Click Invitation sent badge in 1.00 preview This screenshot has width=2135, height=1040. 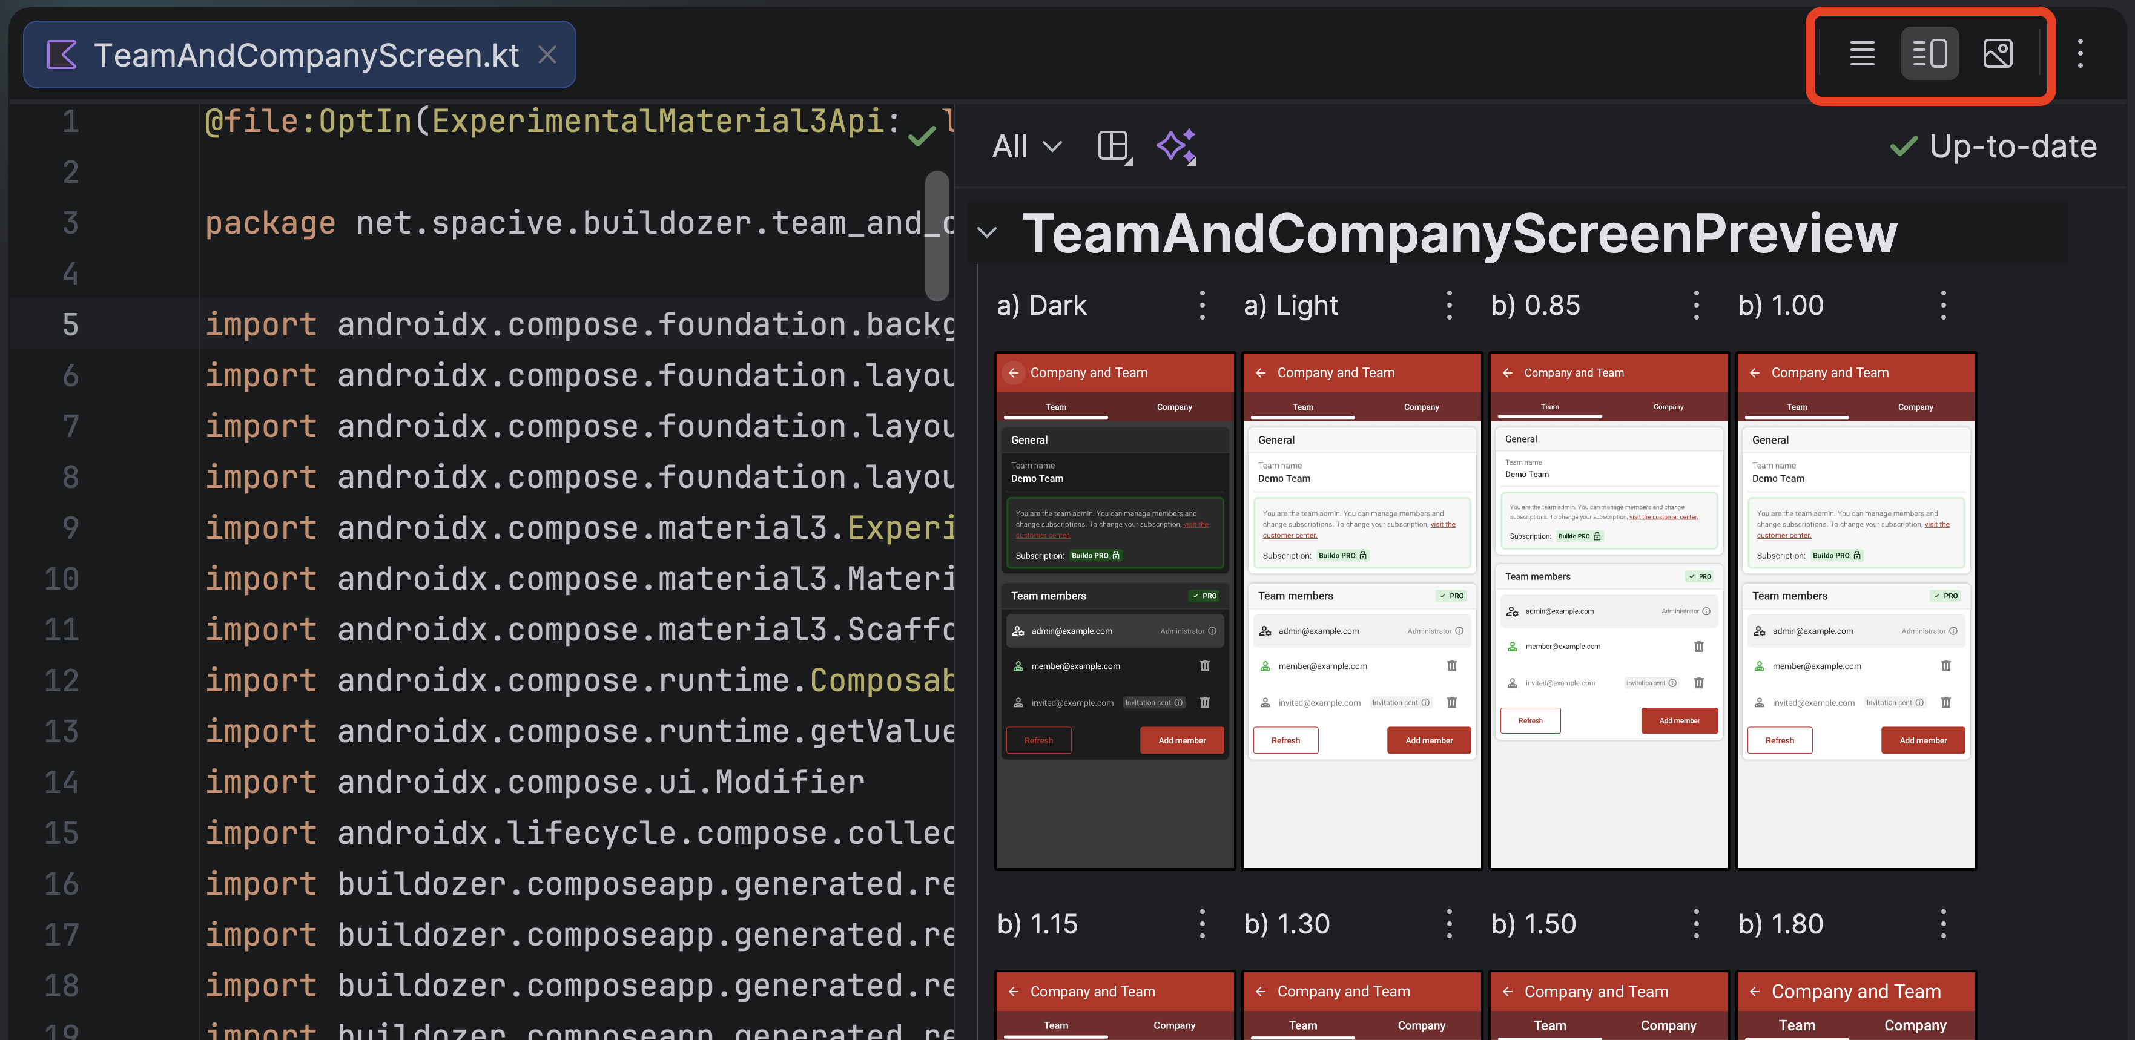(x=1894, y=702)
